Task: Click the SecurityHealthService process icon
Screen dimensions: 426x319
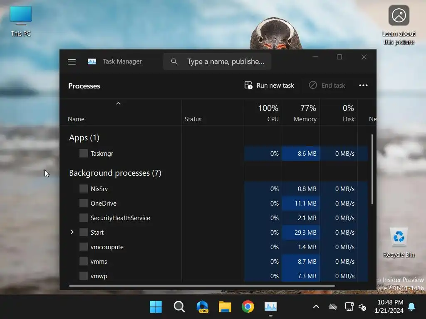Action: click(x=83, y=218)
